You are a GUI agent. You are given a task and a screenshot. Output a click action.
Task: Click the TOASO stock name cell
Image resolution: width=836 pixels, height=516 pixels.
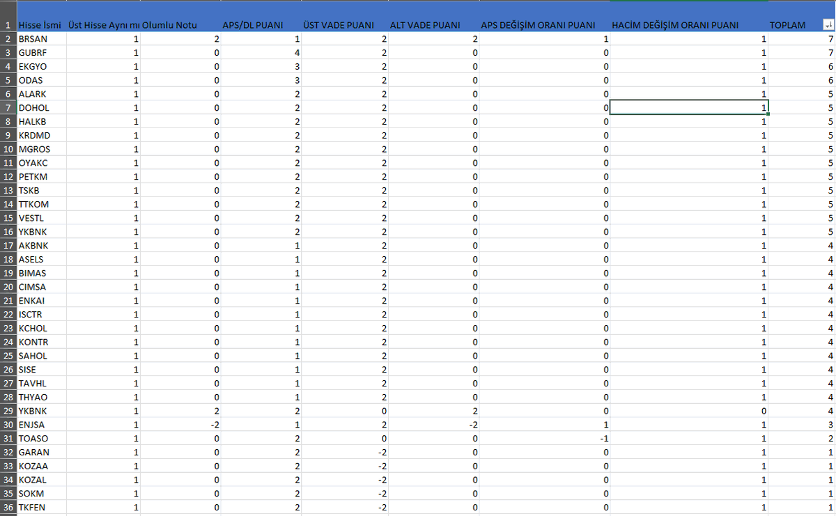pyautogui.click(x=40, y=439)
